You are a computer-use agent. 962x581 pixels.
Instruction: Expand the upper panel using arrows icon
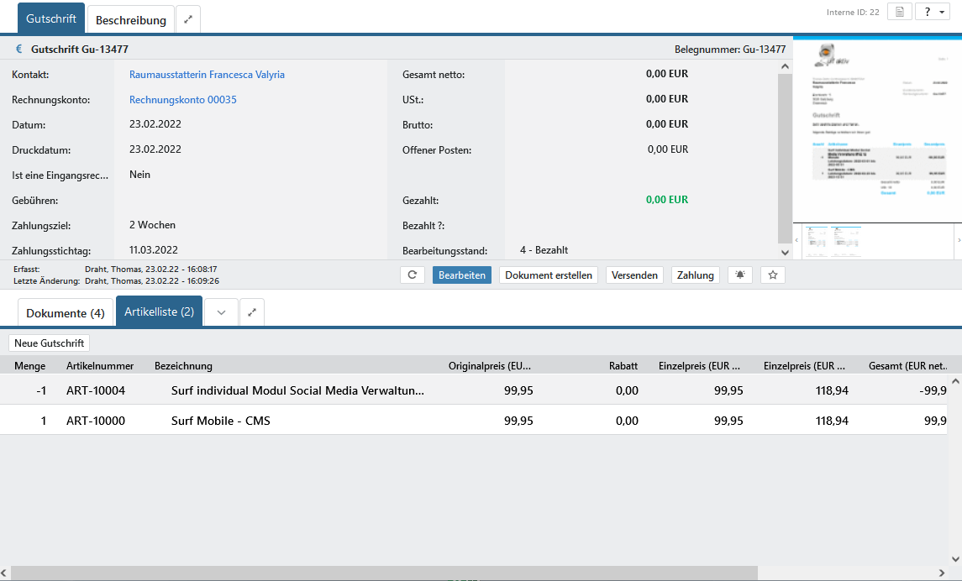coord(188,19)
